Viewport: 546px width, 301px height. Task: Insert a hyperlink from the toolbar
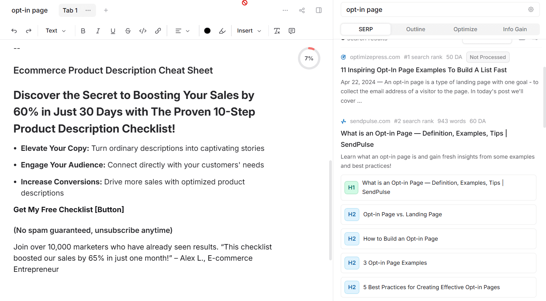[x=158, y=31]
